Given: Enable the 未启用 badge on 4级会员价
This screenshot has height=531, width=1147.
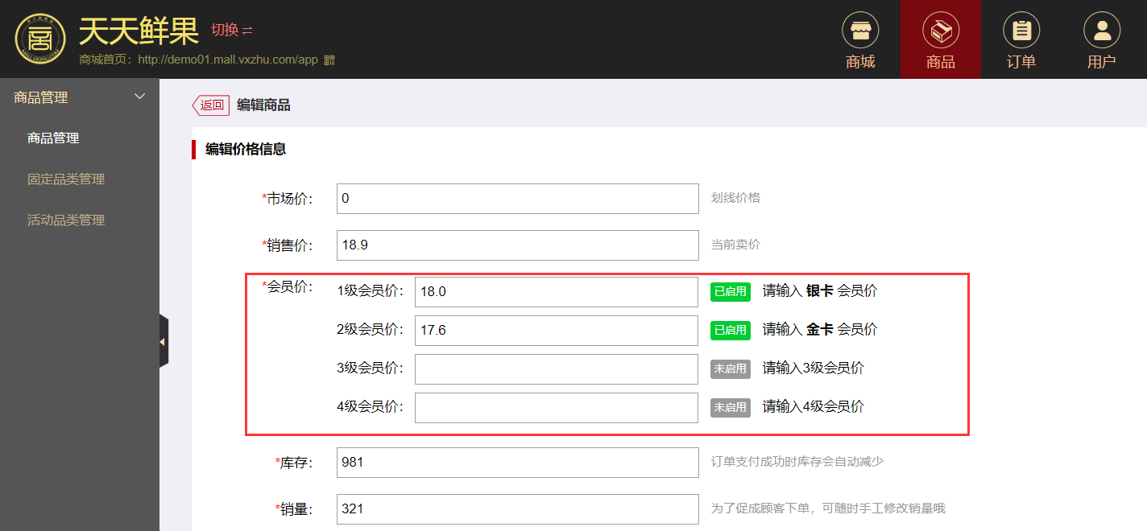Looking at the screenshot, I should pyautogui.click(x=730, y=408).
